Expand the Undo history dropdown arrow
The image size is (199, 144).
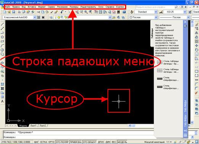point(66,12)
